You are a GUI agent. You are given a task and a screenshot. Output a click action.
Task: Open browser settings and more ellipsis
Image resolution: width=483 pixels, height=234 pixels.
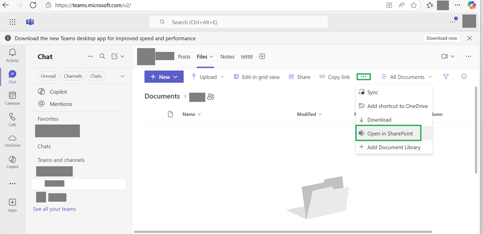click(458, 5)
